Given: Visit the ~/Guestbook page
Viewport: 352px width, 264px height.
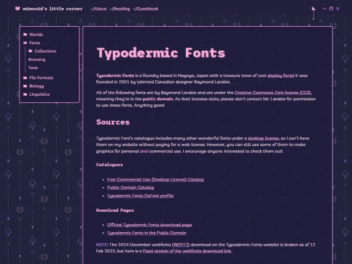Looking at the screenshot, I should (145, 8).
